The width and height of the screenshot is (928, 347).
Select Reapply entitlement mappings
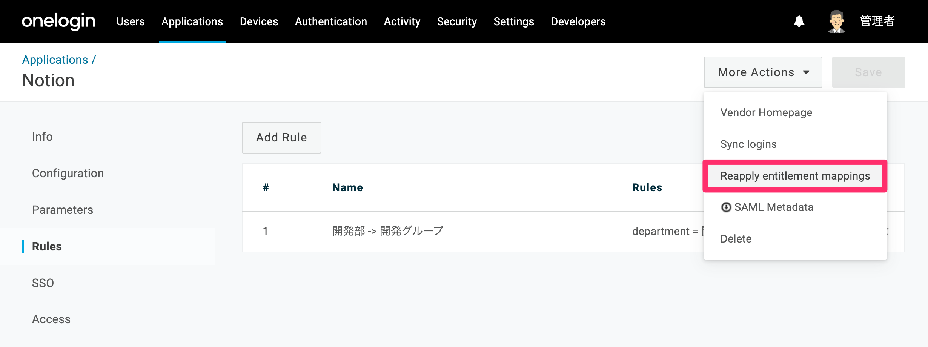click(795, 176)
